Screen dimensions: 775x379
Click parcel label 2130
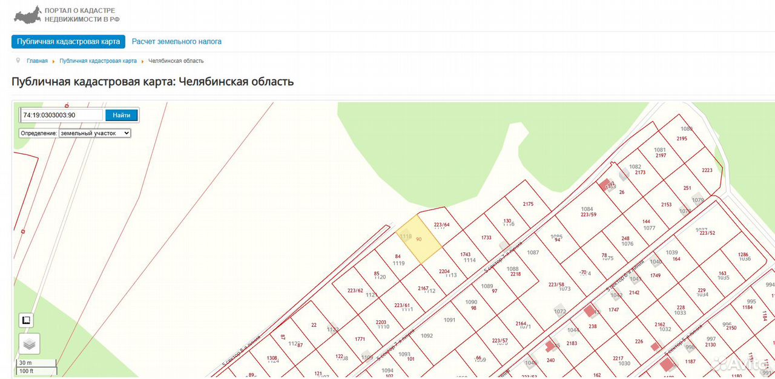click(x=710, y=344)
